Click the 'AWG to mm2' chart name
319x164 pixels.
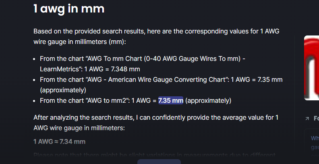(x=107, y=100)
